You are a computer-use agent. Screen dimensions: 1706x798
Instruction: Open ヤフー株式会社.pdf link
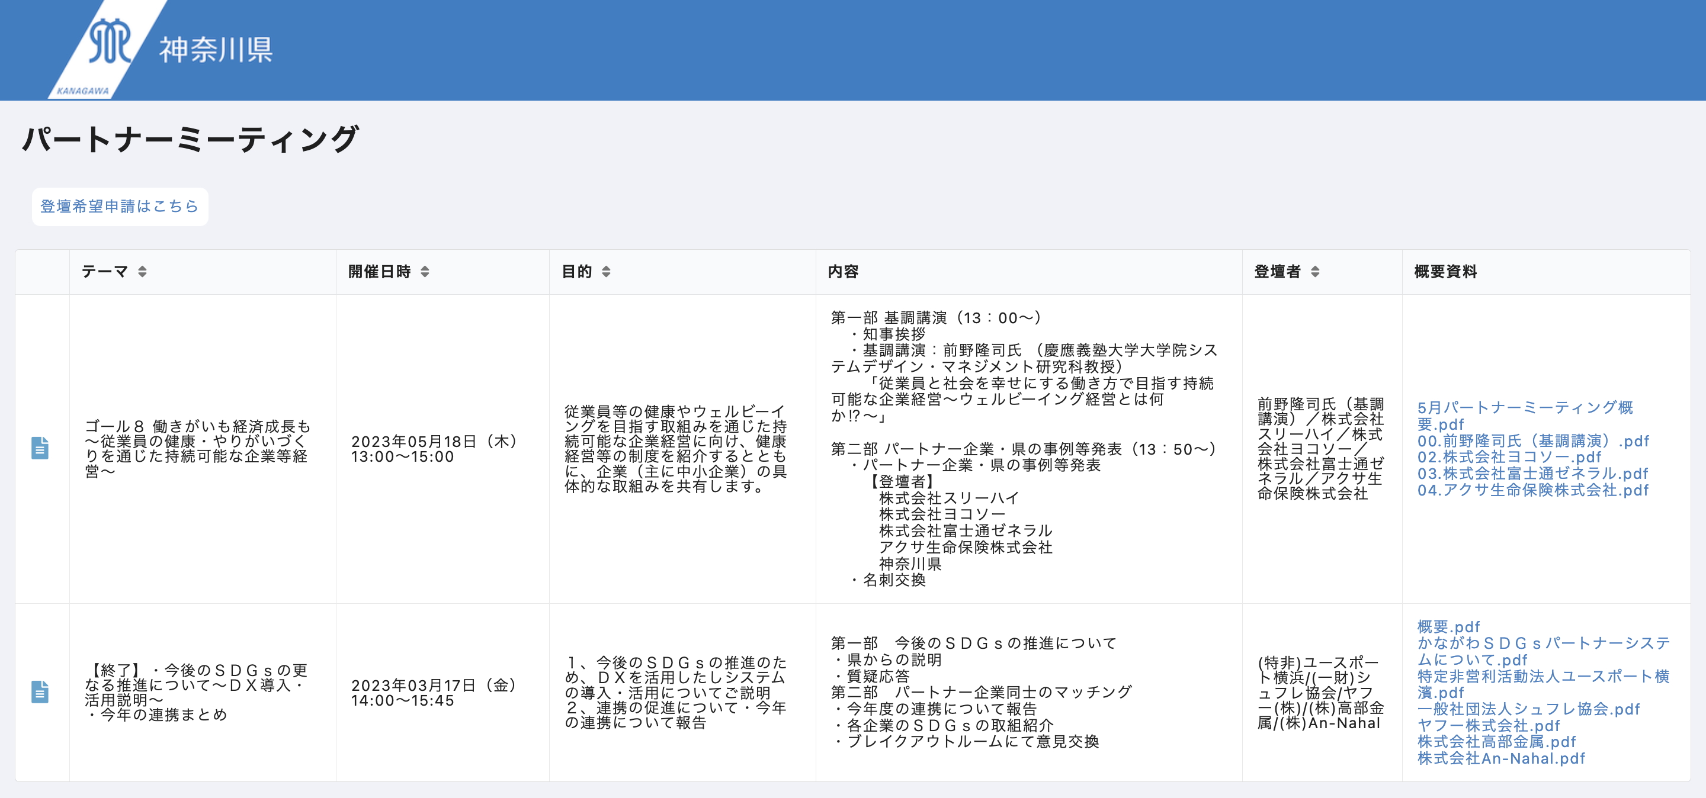1488,725
